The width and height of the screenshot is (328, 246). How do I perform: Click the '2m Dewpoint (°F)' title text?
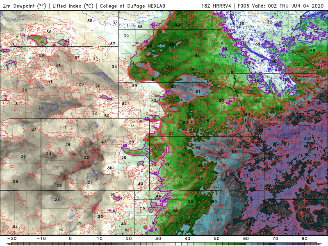pyautogui.click(x=25, y=6)
